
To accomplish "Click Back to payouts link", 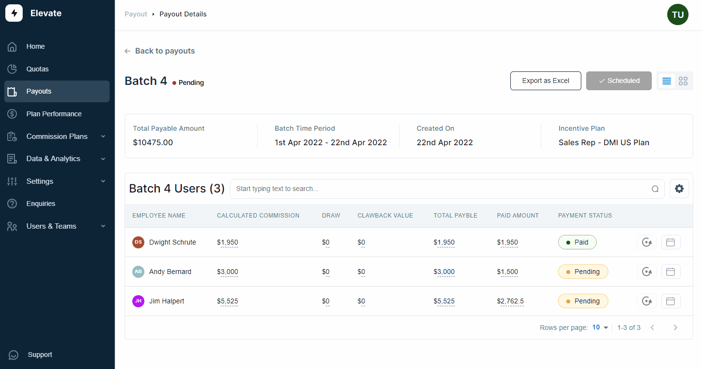I will point(165,51).
